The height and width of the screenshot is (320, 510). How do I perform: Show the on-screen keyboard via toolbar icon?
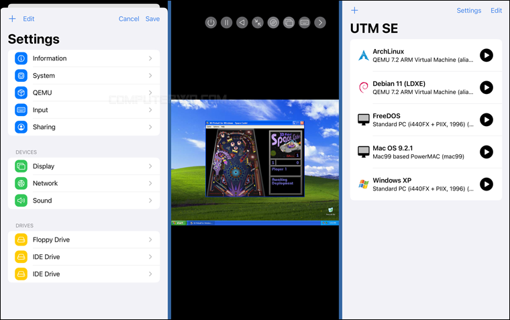coord(305,23)
